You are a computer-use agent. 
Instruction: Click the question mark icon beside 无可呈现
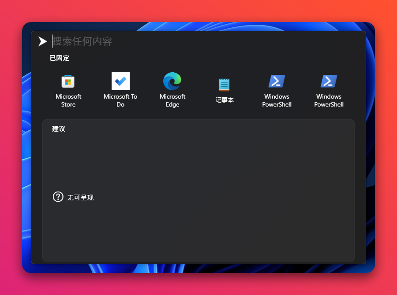point(58,197)
